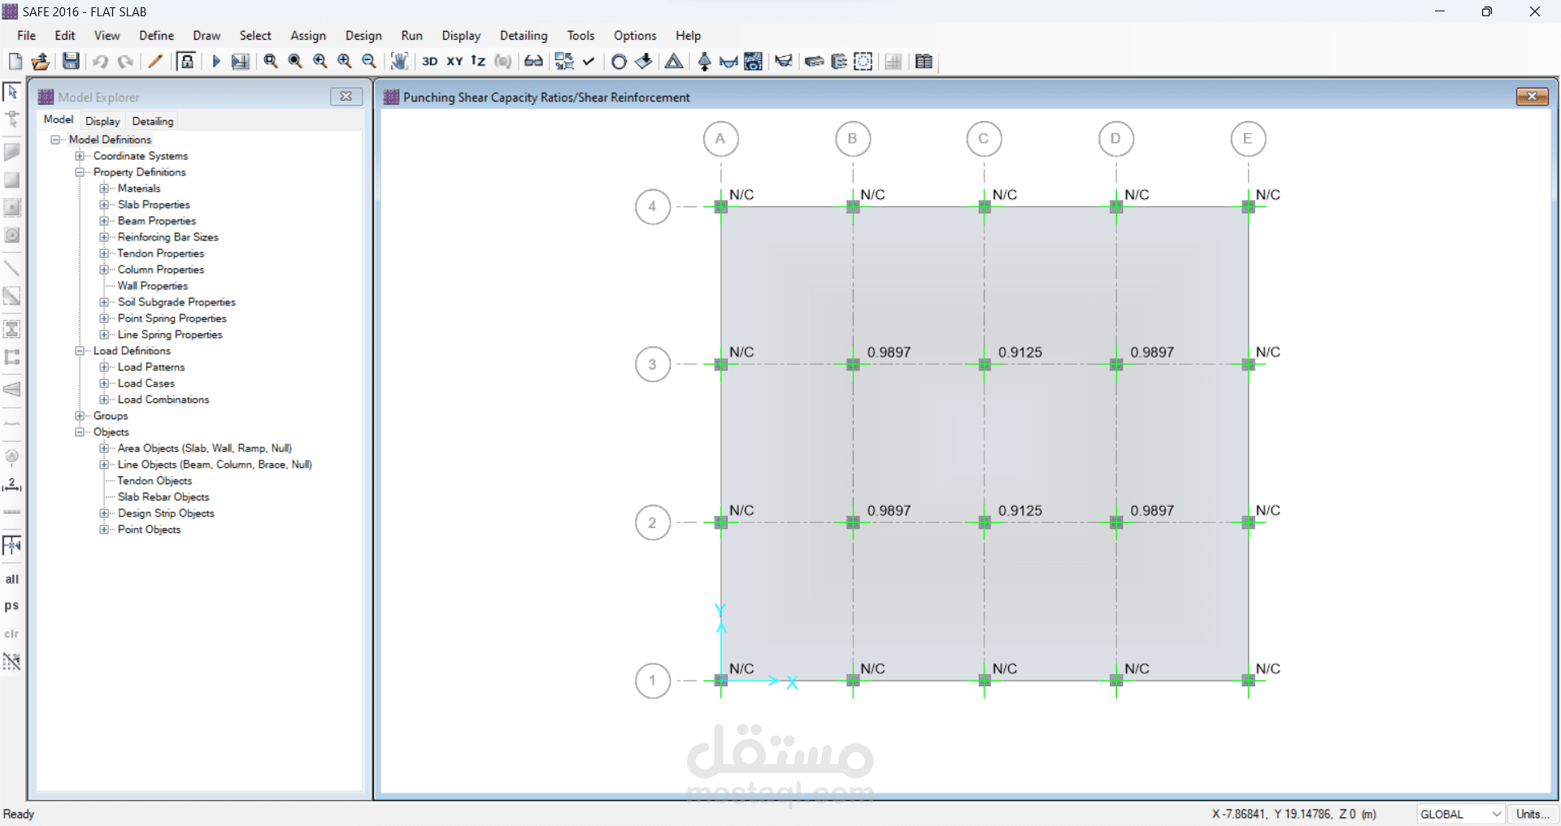Viewport: 1561px width, 826px height.
Task: Select the Pan hand tool
Action: click(399, 61)
